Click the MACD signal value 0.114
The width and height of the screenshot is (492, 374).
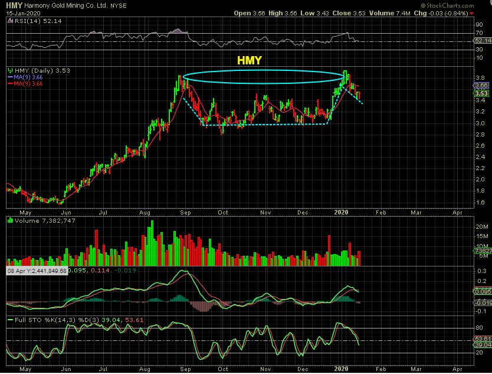pos(100,270)
